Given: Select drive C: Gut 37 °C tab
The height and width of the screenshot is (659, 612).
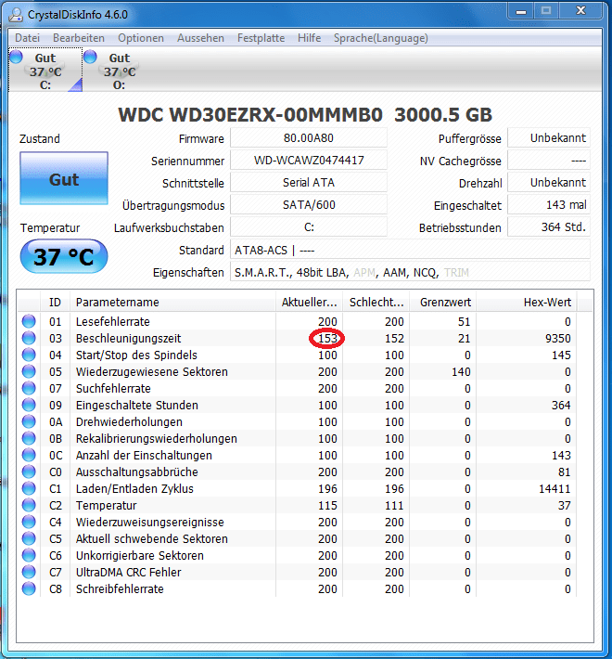Looking at the screenshot, I should tap(45, 70).
